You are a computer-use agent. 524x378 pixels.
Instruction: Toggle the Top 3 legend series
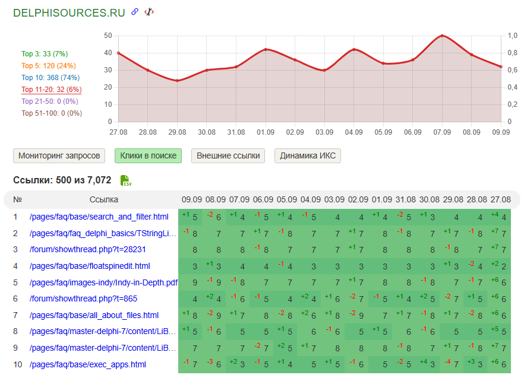coord(45,54)
